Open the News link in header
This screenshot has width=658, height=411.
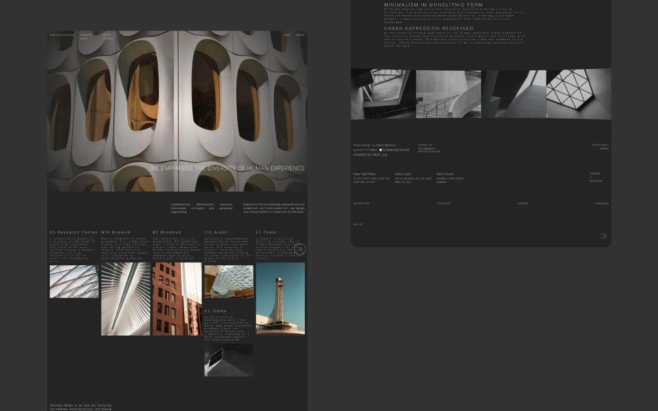pos(287,35)
